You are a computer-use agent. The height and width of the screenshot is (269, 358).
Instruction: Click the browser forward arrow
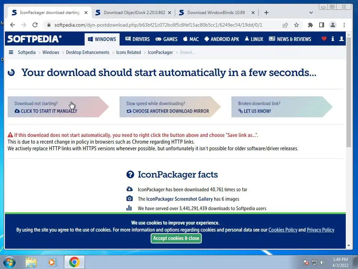click(24, 25)
